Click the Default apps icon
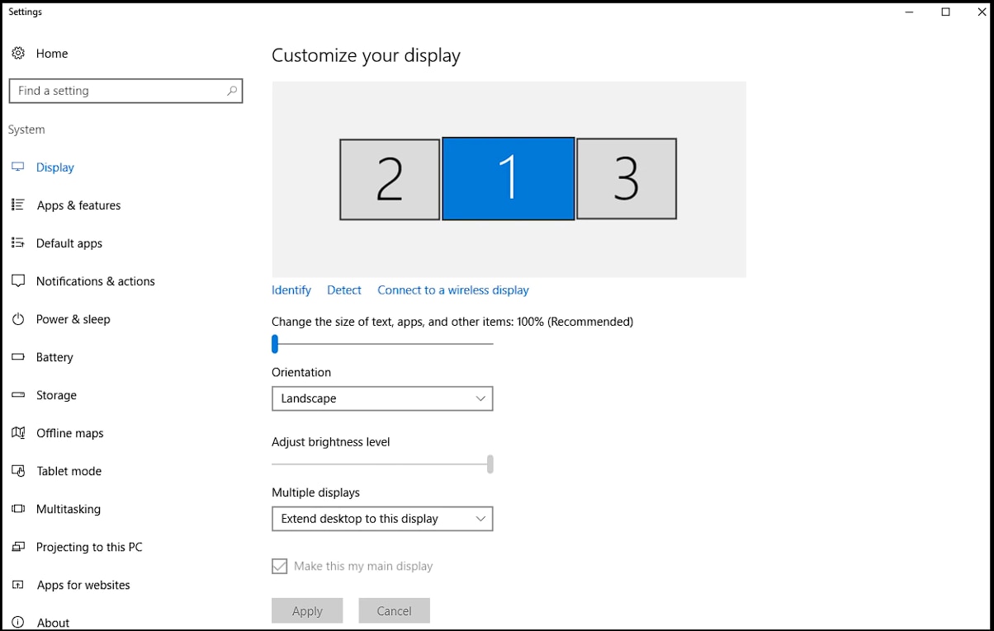994x631 pixels. pyautogui.click(x=18, y=243)
